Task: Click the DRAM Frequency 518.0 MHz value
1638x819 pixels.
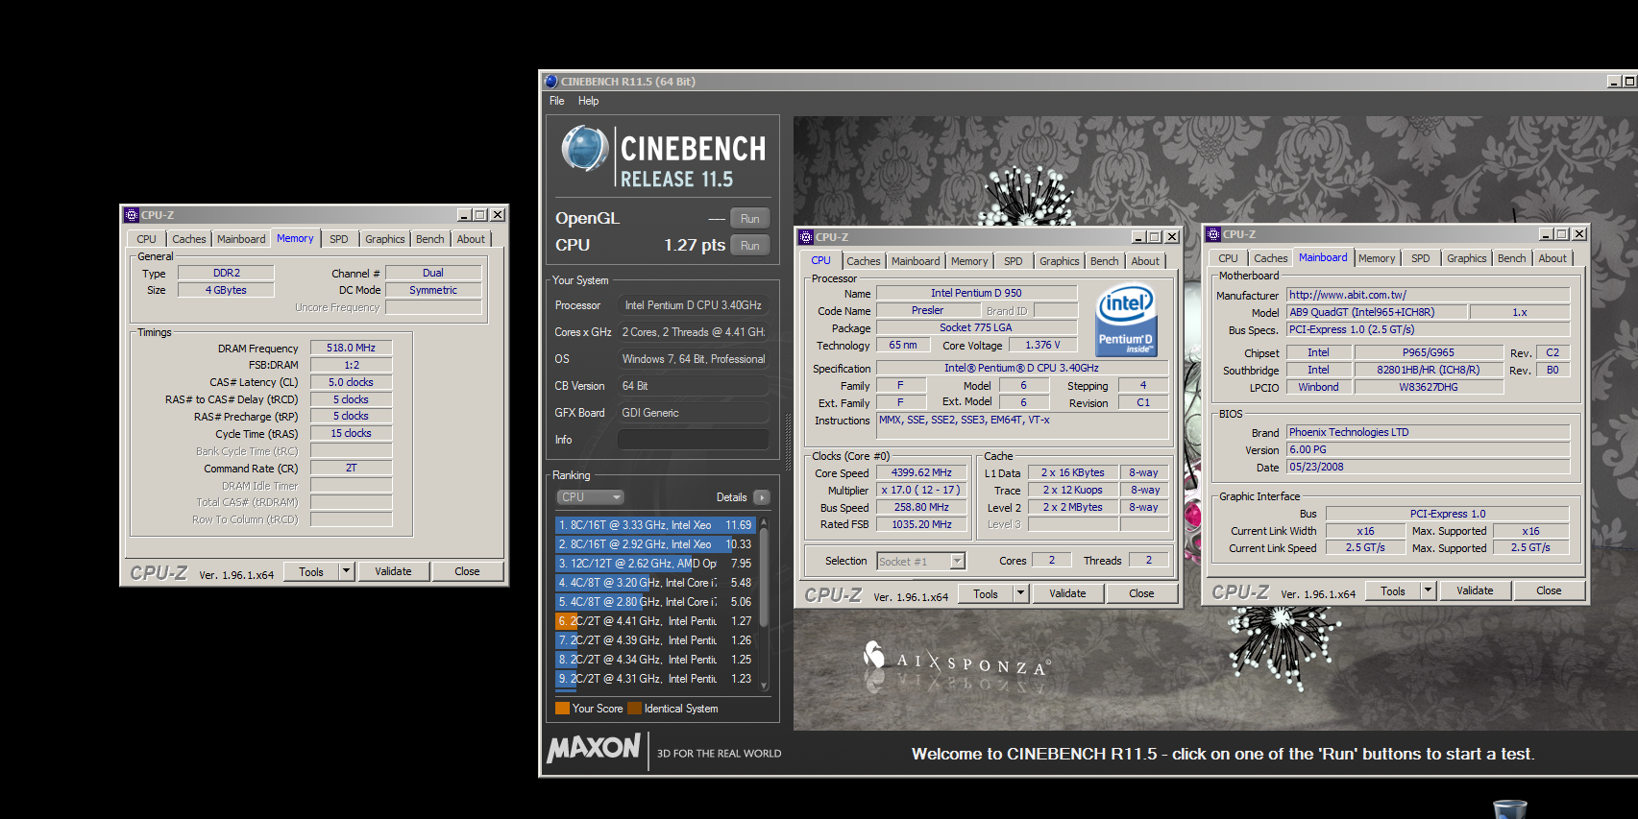Action: (x=351, y=348)
